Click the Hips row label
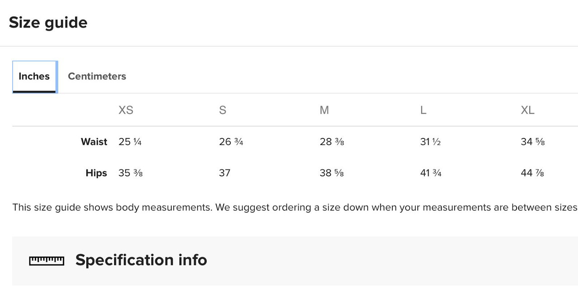This screenshot has width=578, height=287. [96, 173]
